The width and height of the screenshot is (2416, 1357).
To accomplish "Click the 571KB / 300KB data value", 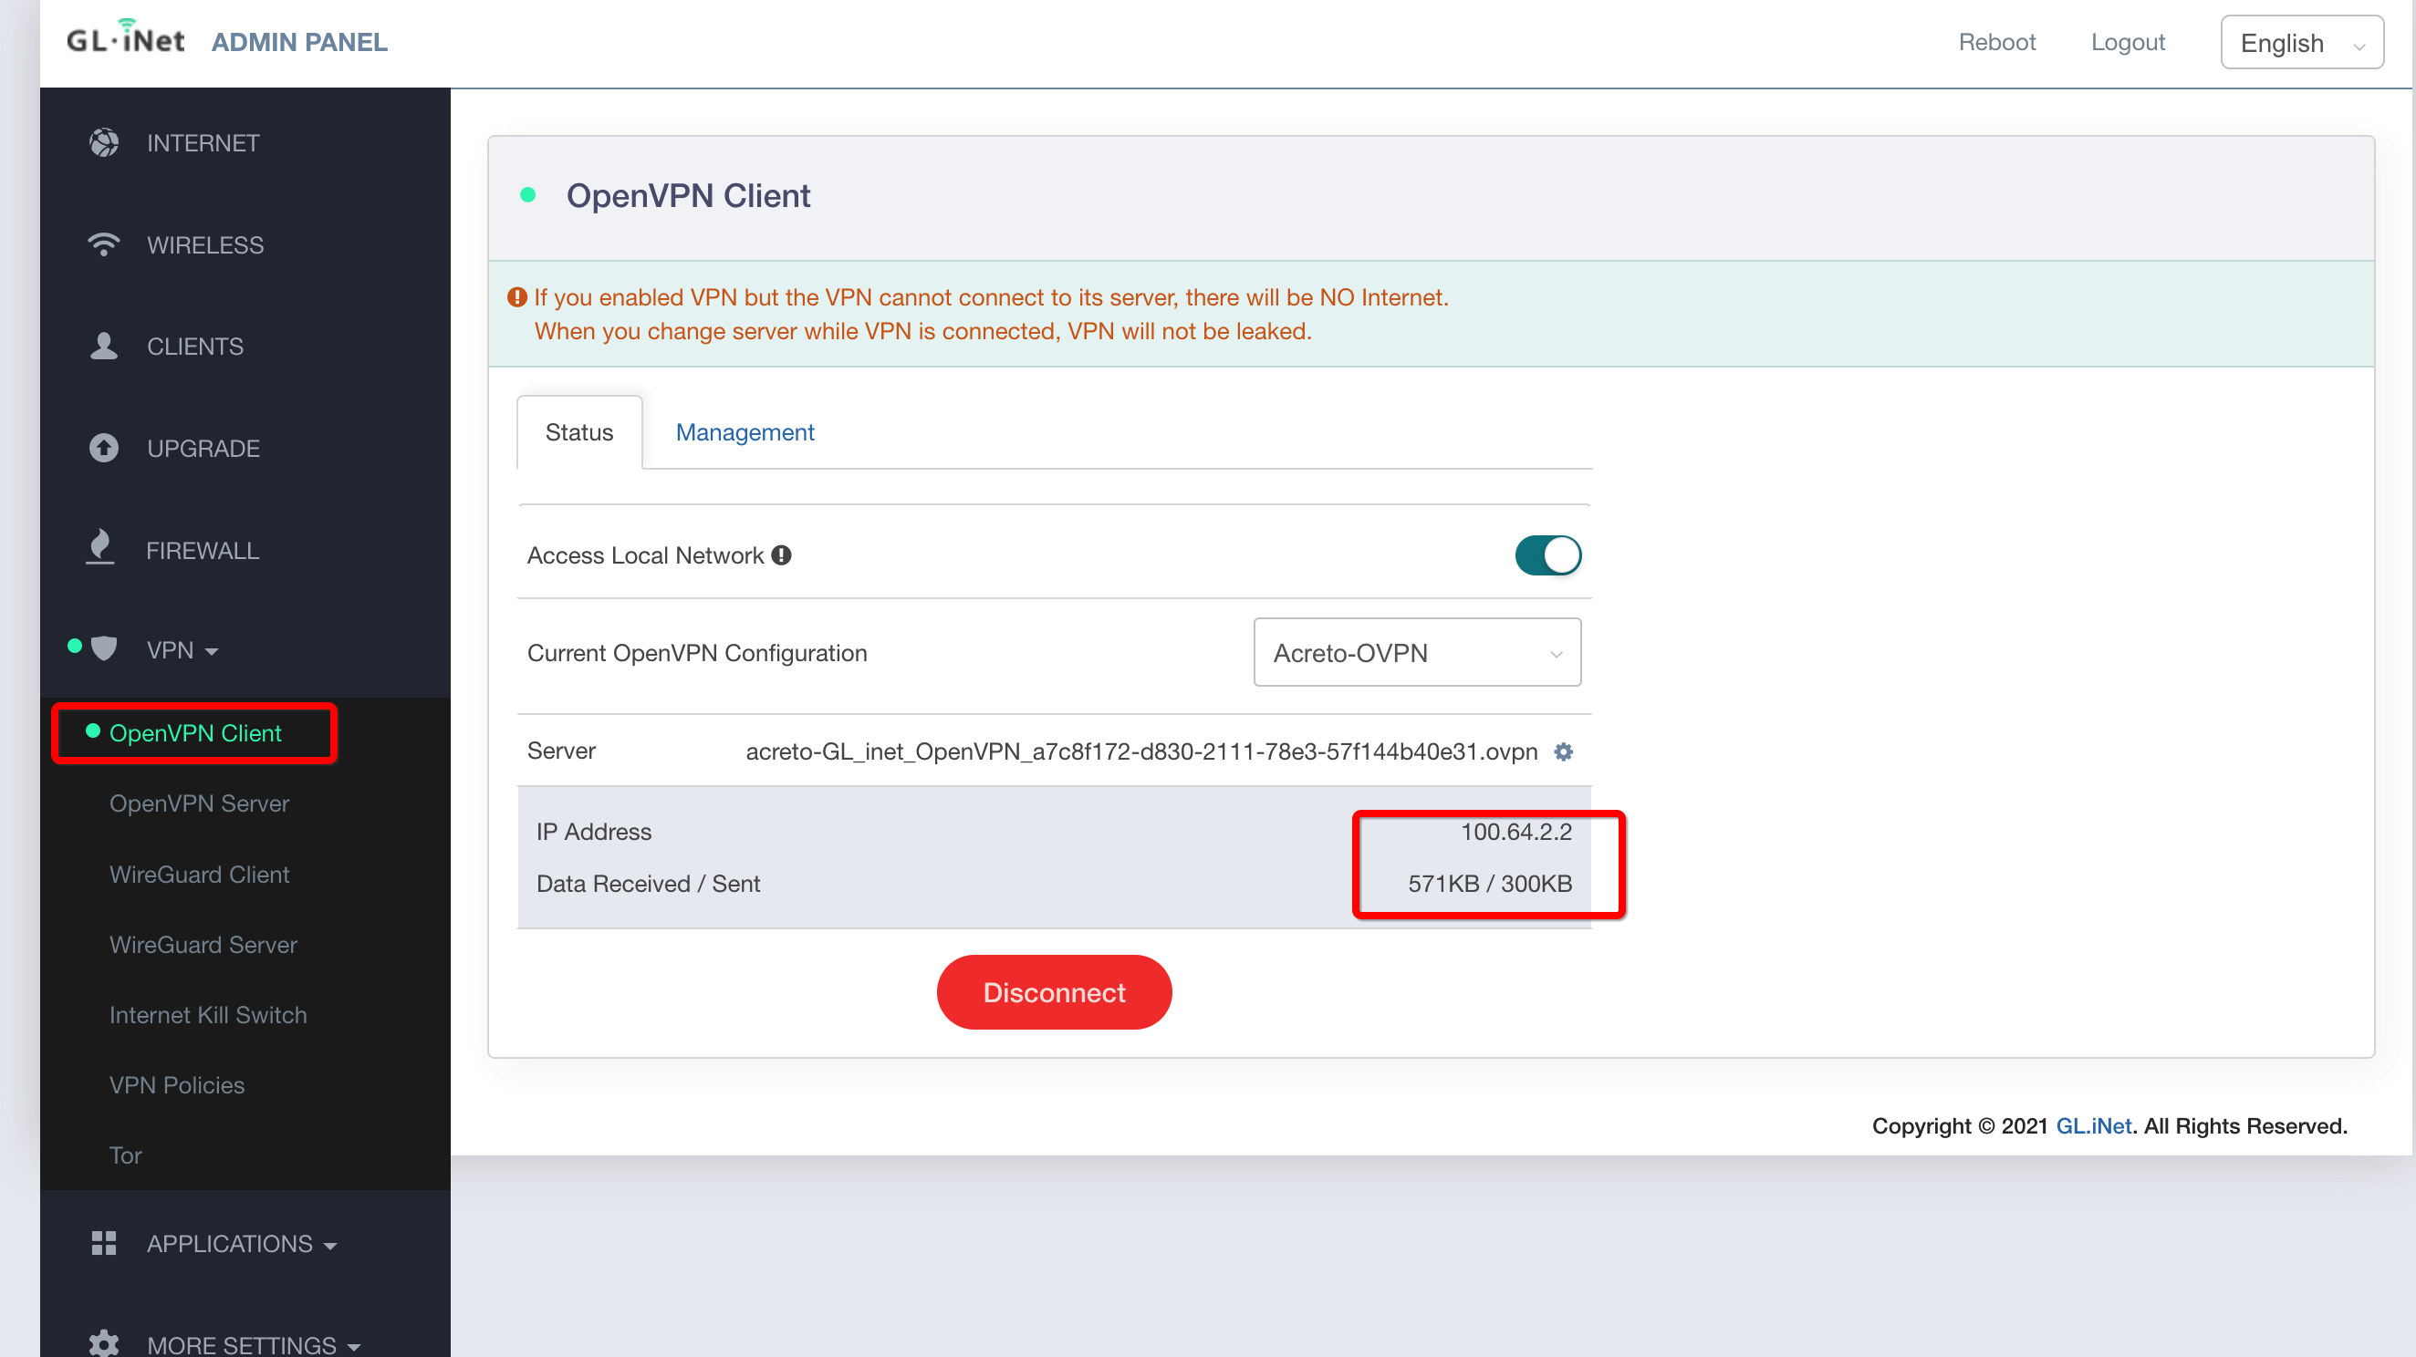I will [x=1489, y=883].
